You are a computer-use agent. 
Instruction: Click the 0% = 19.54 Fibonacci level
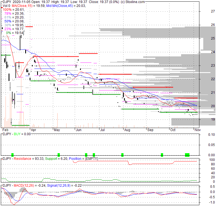click(x=15, y=33)
